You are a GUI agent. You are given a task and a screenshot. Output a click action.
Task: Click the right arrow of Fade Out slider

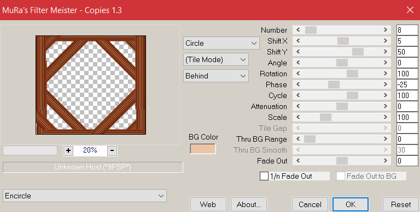coord(386,161)
